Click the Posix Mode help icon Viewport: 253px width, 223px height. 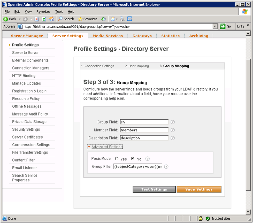point(148,159)
